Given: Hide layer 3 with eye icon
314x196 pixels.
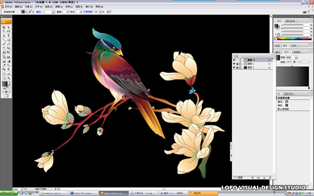Looking at the screenshot, I should click(234, 60).
